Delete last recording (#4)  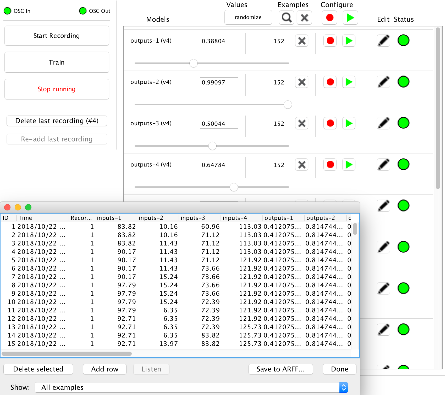coord(57,121)
